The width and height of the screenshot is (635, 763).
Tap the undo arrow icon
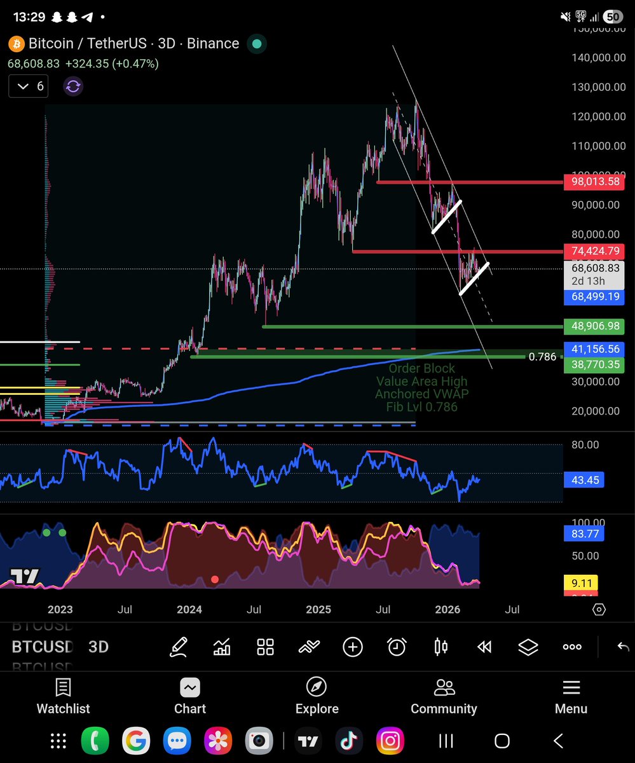[x=623, y=647]
